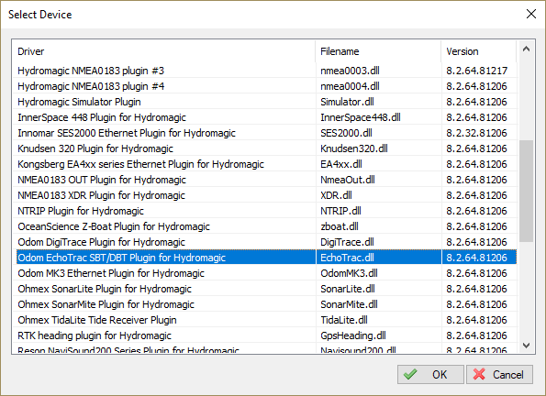Click filename NTRIP.dll
Viewport: 546px width, 396px height.
click(340, 211)
